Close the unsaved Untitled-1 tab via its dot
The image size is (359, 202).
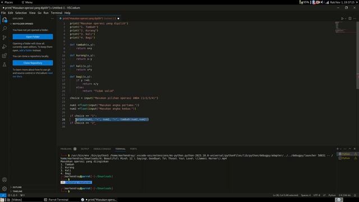pos(118,19)
